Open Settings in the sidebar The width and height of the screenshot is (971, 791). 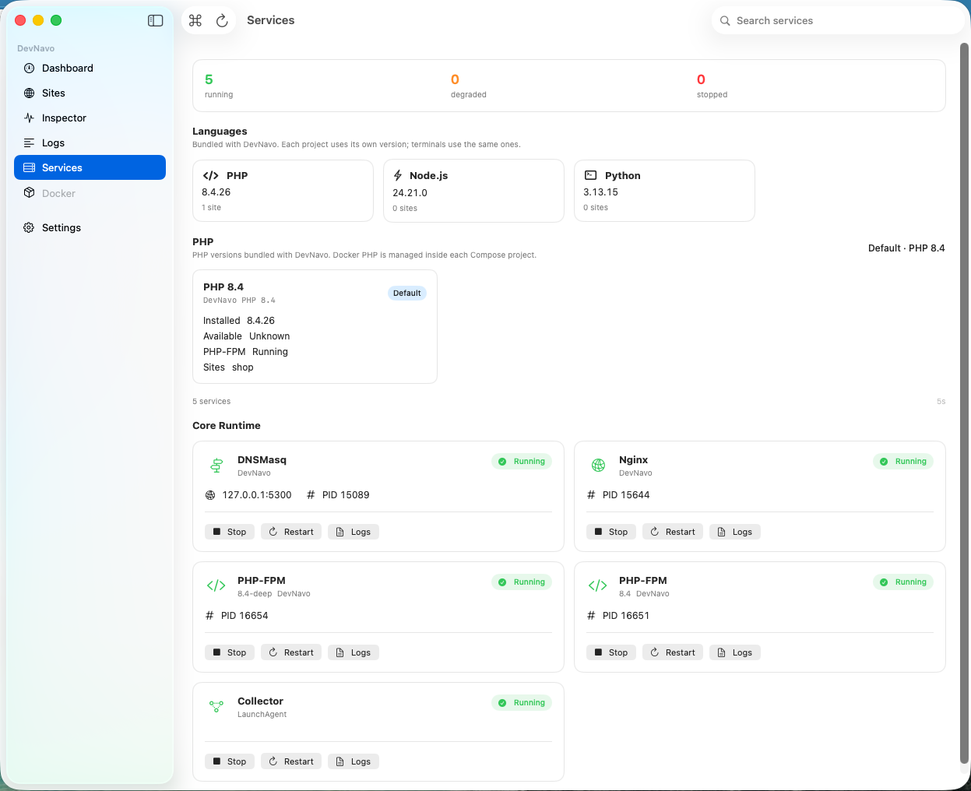(x=90, y=228)
